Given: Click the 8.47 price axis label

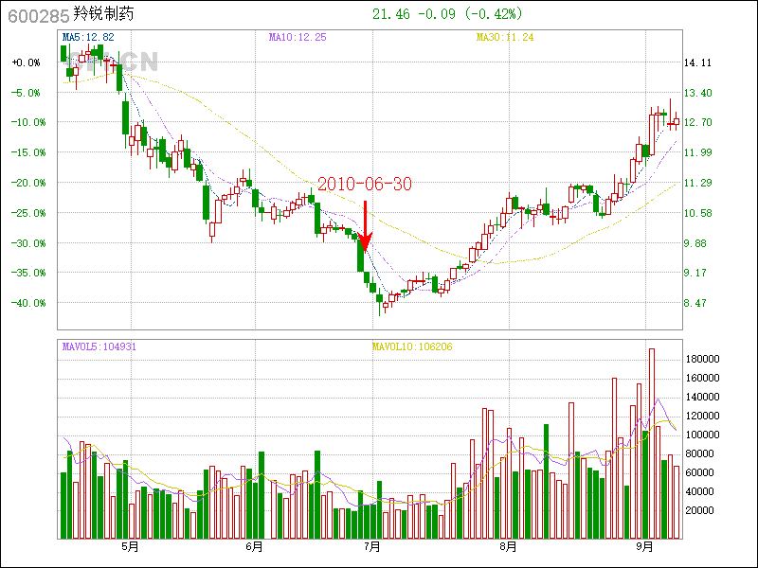Looking at the screenshot, I should click(696, 303).
